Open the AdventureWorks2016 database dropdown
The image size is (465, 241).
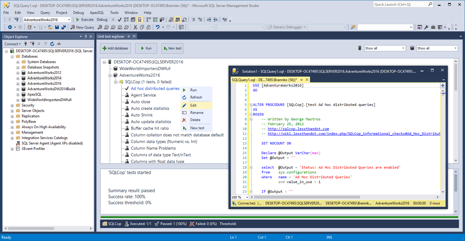tap(69, 20)
